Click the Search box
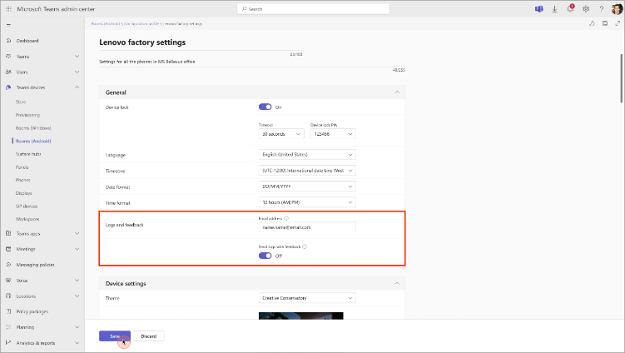The width and height of the screenshot is (625, 353). [x=313, y=9]
